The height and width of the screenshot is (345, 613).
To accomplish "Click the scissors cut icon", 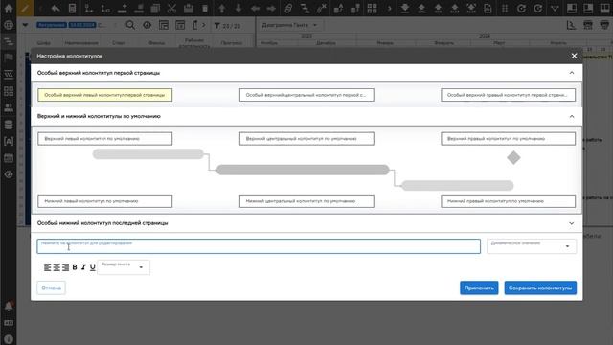I will coord(171,9).
